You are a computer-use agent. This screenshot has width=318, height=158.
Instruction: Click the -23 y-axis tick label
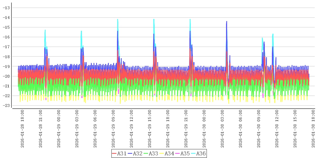point(6,105)
